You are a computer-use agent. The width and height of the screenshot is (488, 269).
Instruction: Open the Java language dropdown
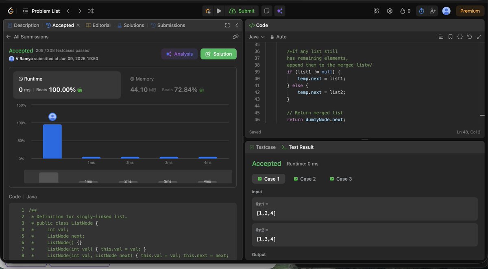[x=257, y=37]
